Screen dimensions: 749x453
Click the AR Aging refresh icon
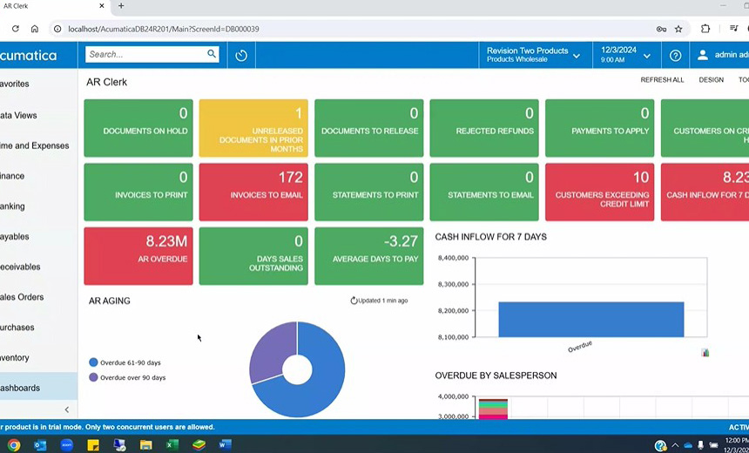pos(354,301)
